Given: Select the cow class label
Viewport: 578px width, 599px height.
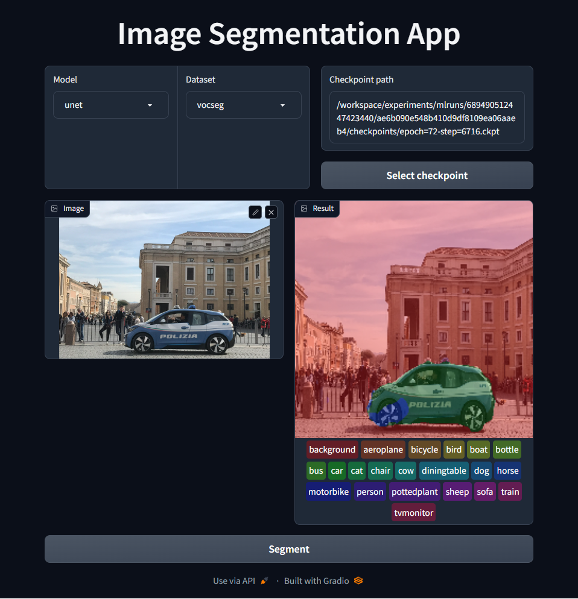Looking at the screenshot, I should tap(406, 471).
